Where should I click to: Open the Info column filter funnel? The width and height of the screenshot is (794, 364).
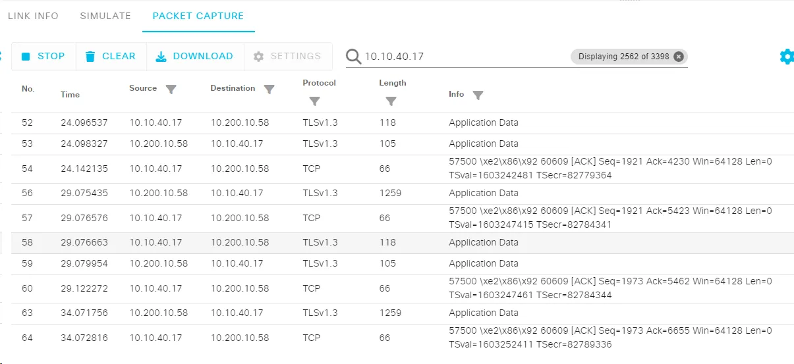(478, 95)
